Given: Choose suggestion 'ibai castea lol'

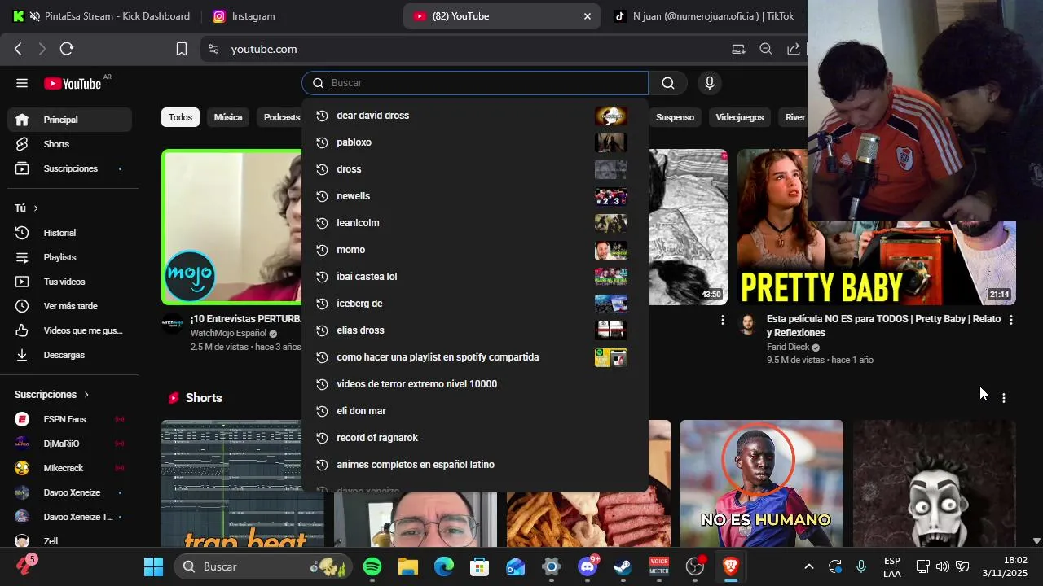Looking at the screenshot, I should 475,277.
